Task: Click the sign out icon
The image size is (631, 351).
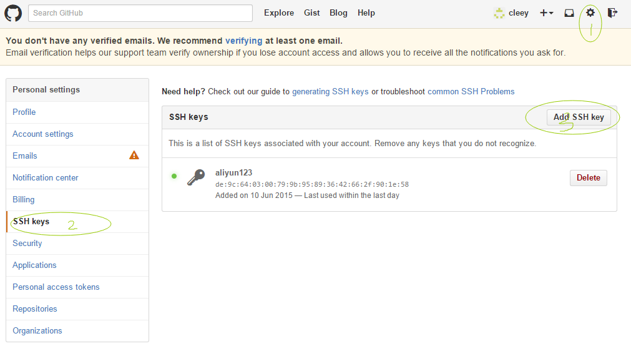Action: (612, 13)
